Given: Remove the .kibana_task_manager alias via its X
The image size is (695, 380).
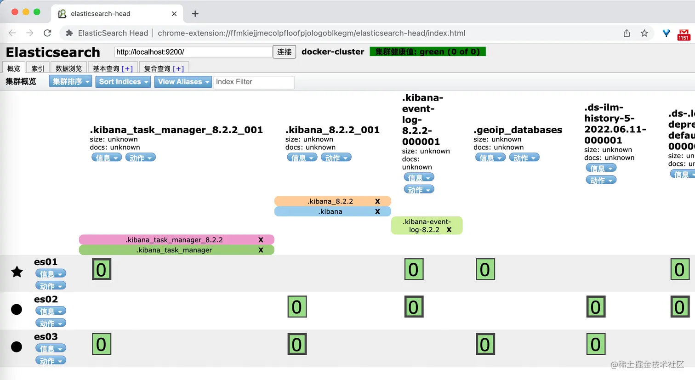Looking at the screenshot, I should point(261,250).
